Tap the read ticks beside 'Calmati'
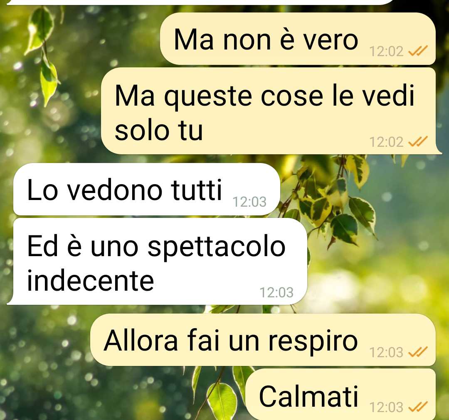This screenshot has height=420, width=449. (418, 407)
